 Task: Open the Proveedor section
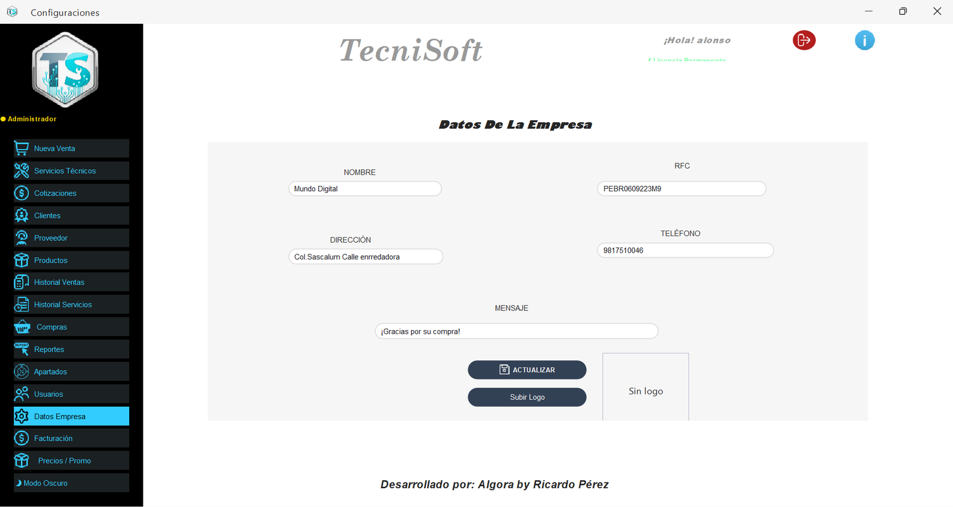pyautogui.click(x=71, y=238)
